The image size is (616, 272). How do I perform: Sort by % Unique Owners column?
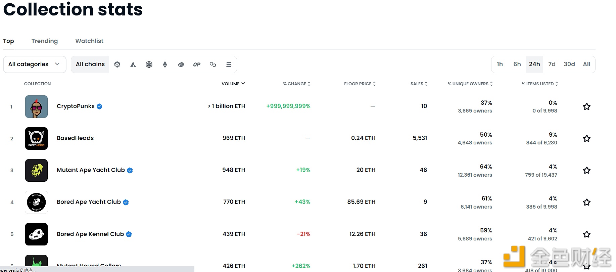tap(470, 84)
